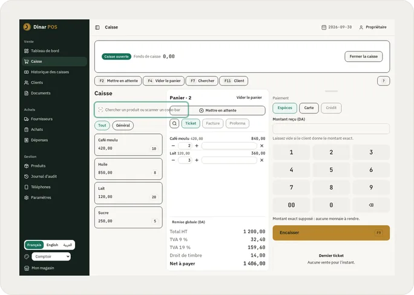Screen dimensions: 414x295
Task: Click the Dinar POS crescent logo
Action: coord(27,27)
